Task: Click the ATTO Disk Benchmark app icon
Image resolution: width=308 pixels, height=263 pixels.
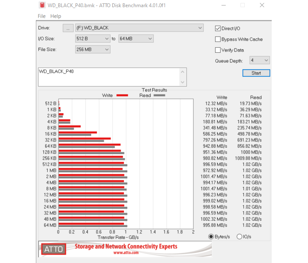Action: tap(42, 5)
